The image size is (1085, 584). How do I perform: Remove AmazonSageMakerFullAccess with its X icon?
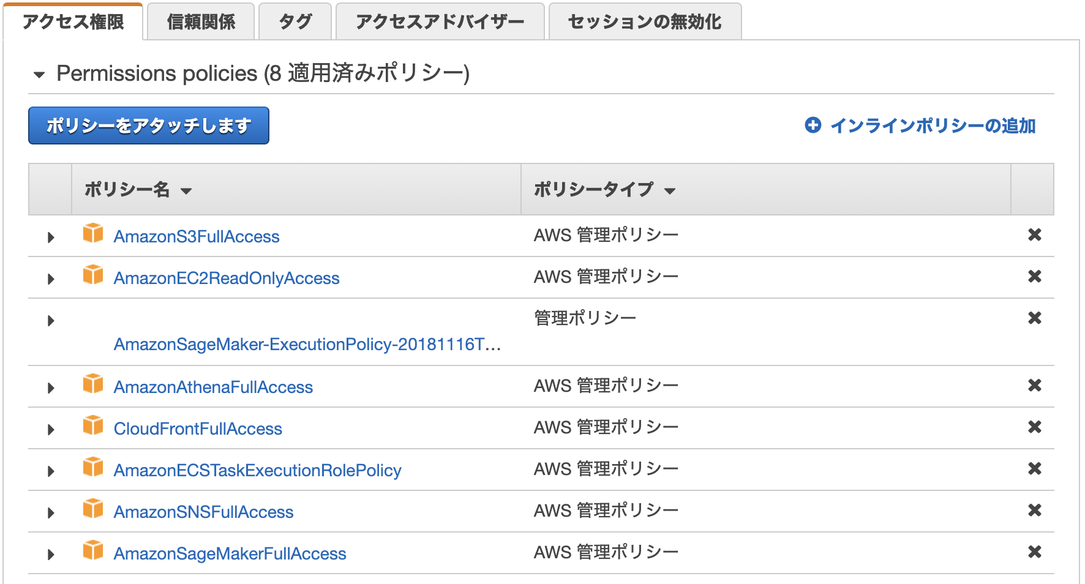(x=1035, y=552)
